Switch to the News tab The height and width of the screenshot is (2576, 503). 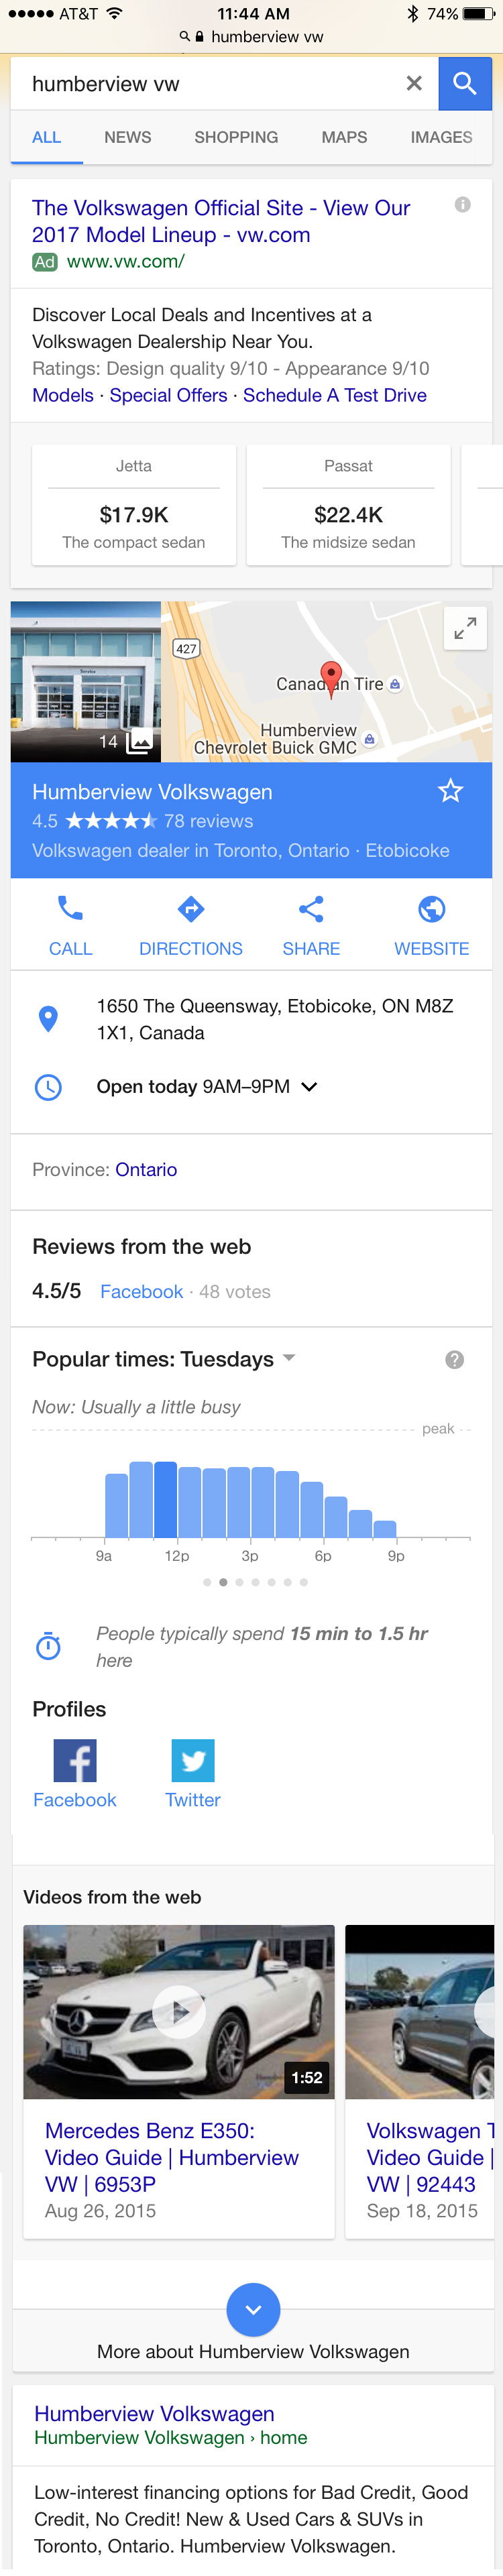[x=128, y=137]
